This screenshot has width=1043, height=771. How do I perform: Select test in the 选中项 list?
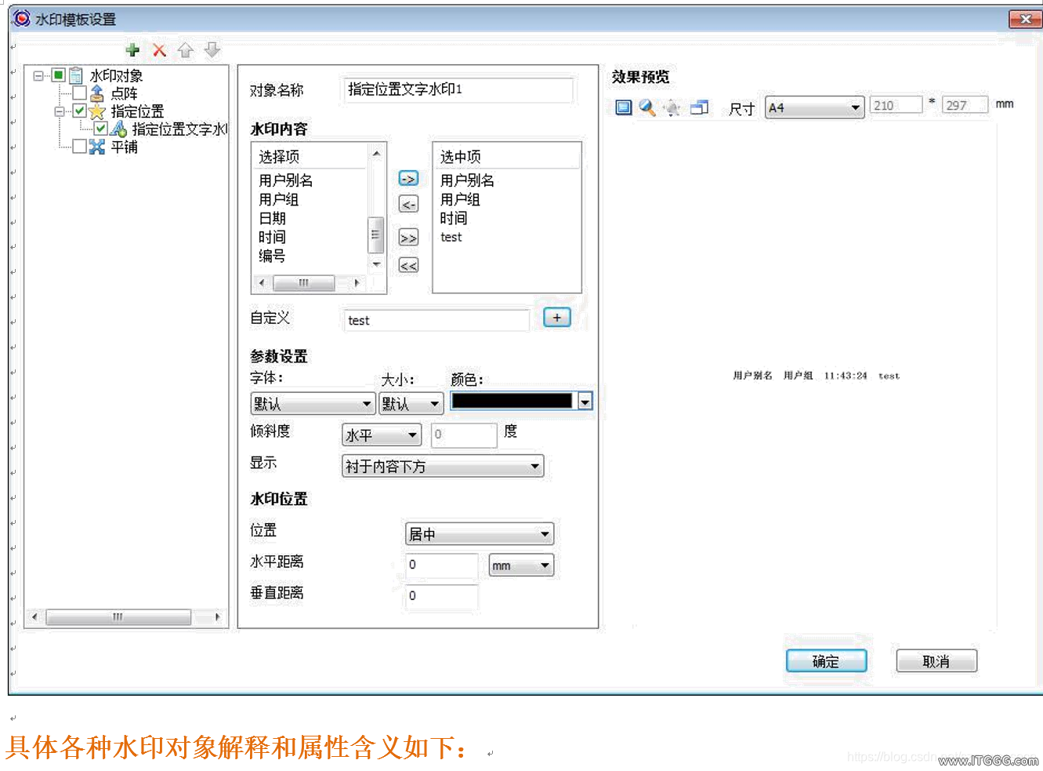(451, 237)
